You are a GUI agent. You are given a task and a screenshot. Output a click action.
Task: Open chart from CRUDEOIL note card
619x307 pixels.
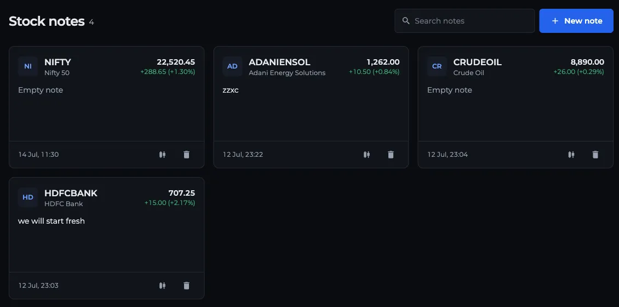pos(571,155)
